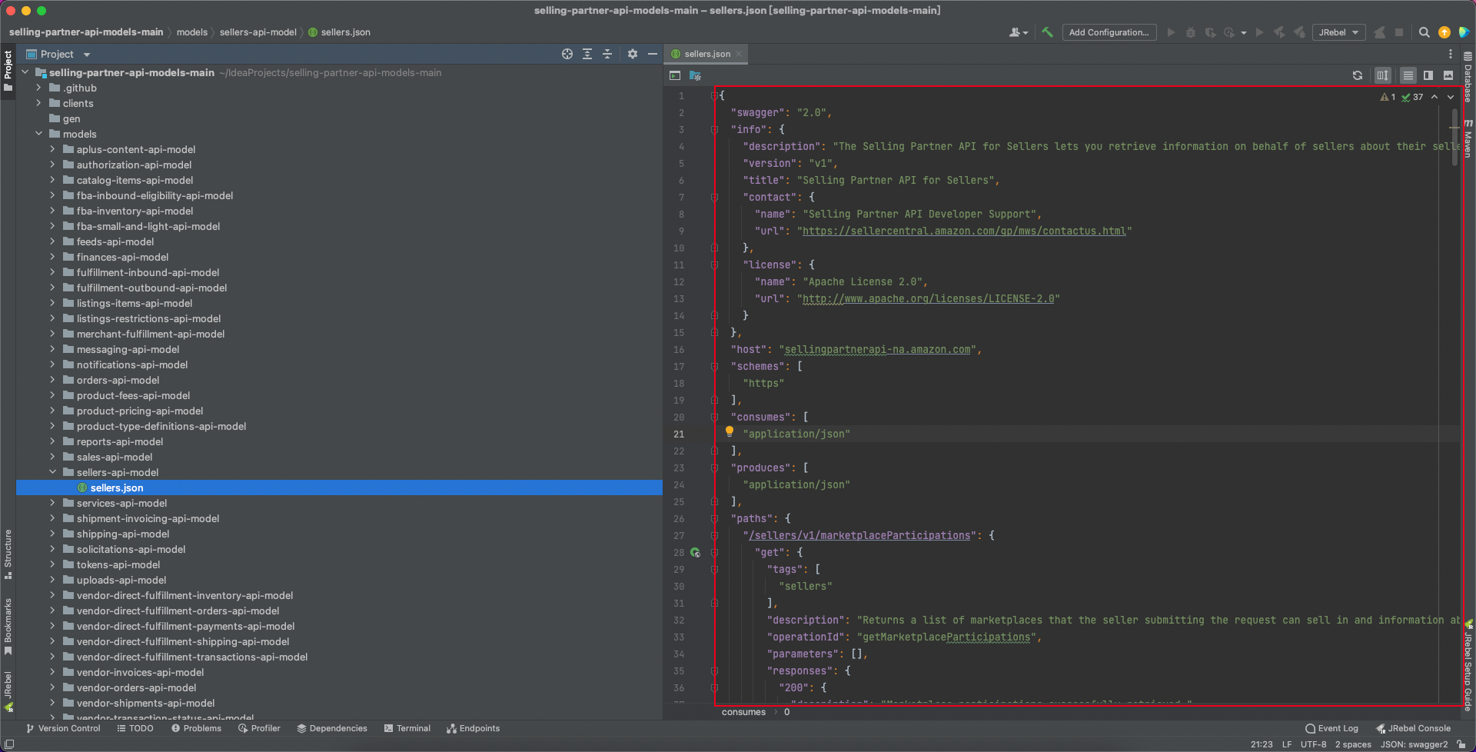
Task: Open the Problems tool tab
Action: point(196,728)
